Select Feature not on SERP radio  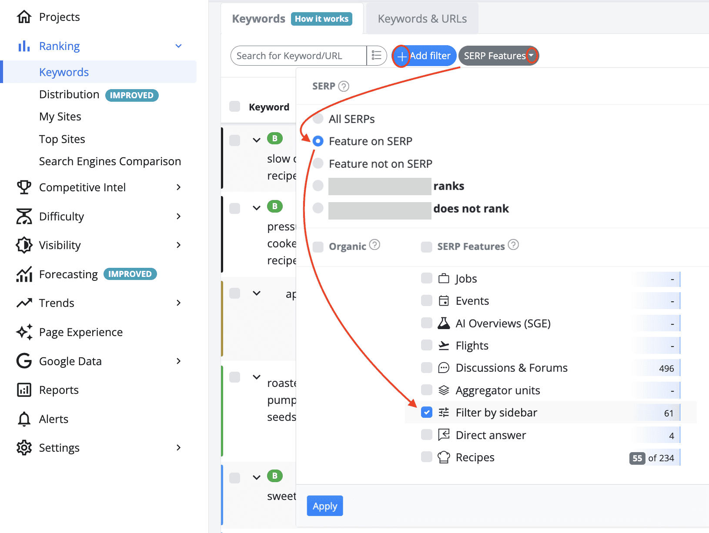coord(318,163)
